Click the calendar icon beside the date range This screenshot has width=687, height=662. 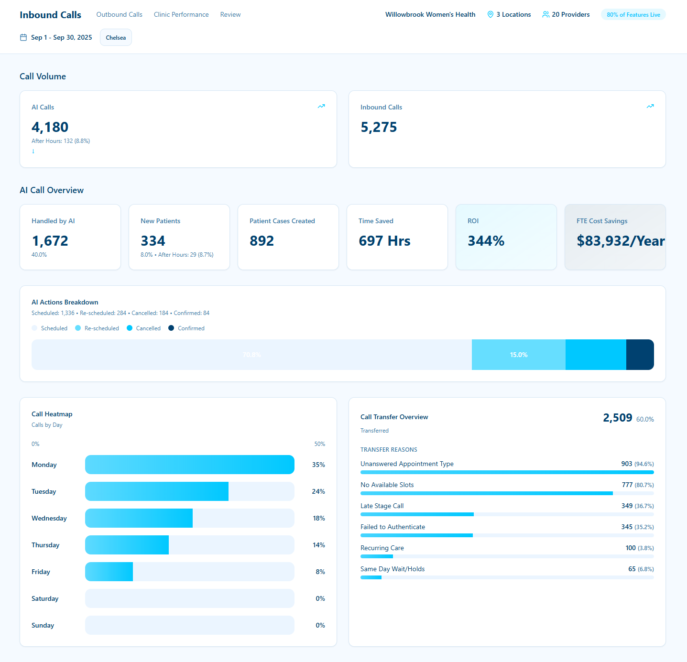[x=23, y=37]
